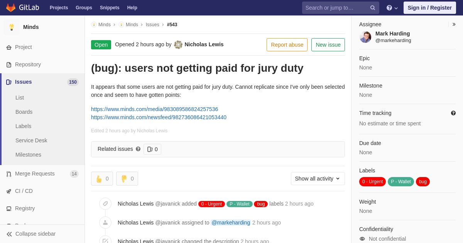This screenshot has width=463, height=243.
Task: Click Nicholas Lewis in label activity
Action: [135, 204]
